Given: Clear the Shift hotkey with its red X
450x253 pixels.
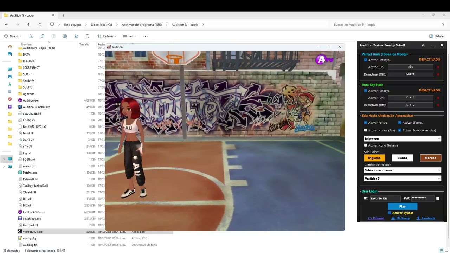Looking at the screenshot, I should 438,74.
